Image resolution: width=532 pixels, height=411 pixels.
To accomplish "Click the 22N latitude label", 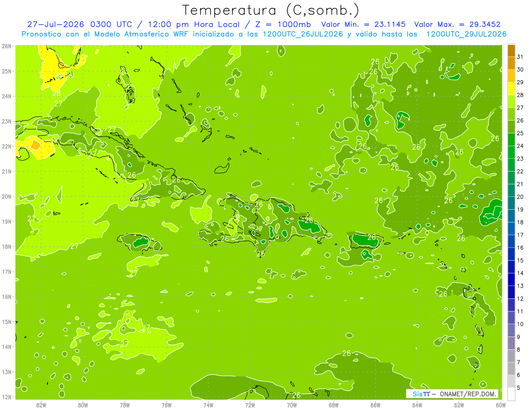I will (6, 146).
